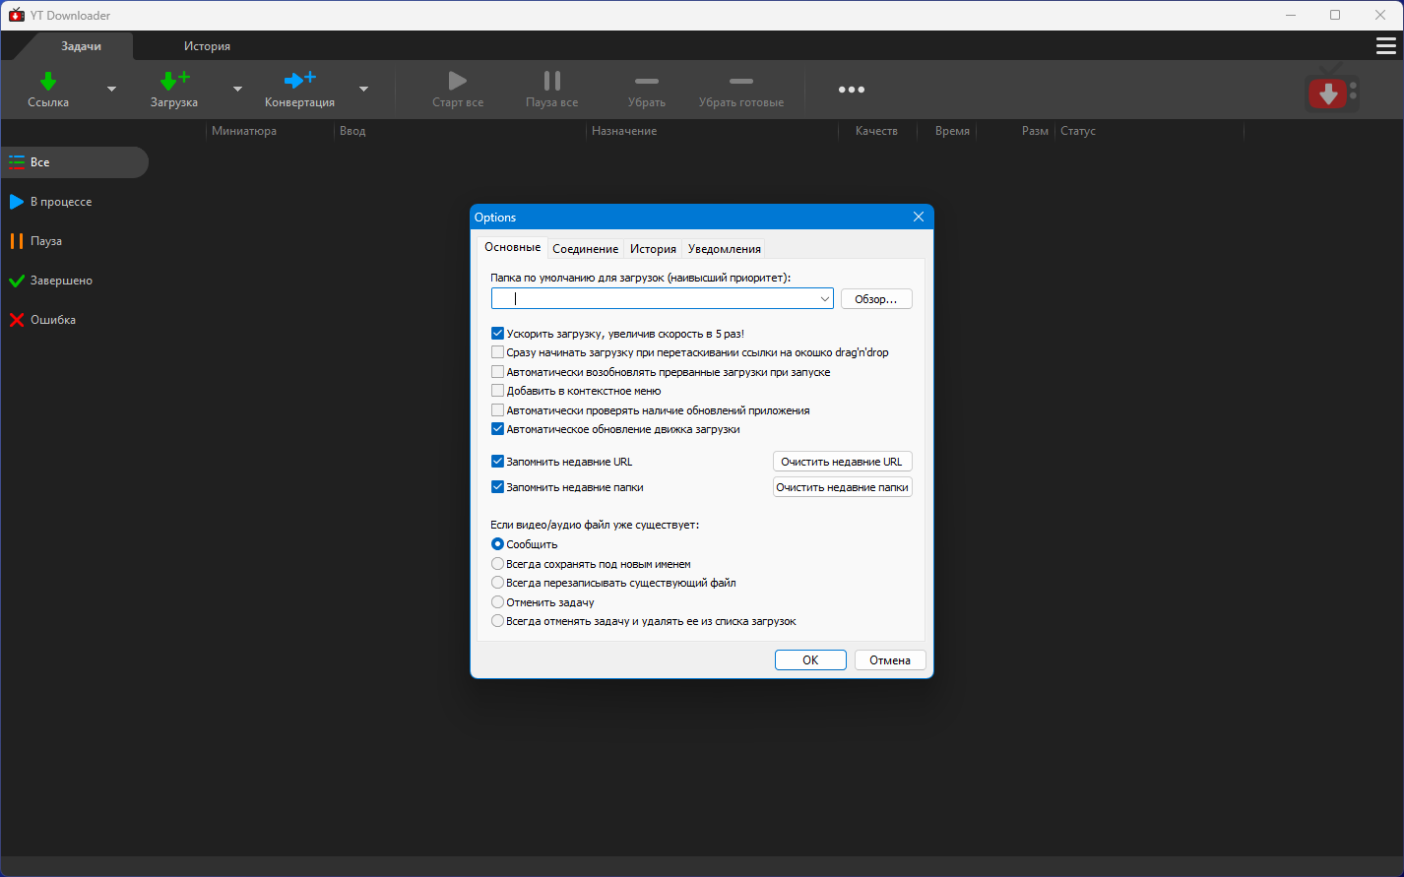Screen dimensions: 1404x877
Task: Switch to the Соединение tab
Action: point(586,249)
